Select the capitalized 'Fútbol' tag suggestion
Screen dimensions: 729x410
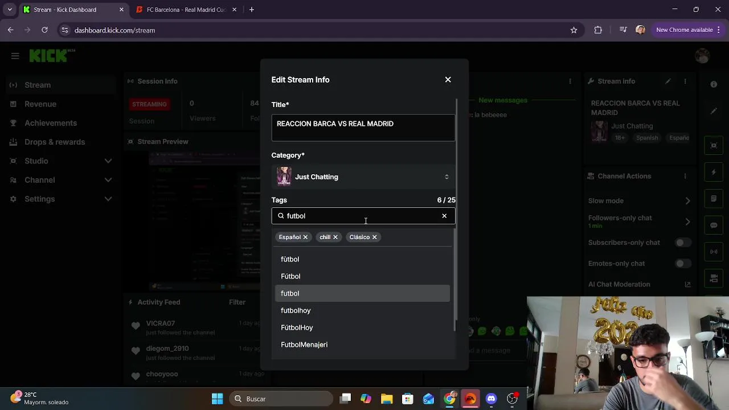[x=362, y=276]
